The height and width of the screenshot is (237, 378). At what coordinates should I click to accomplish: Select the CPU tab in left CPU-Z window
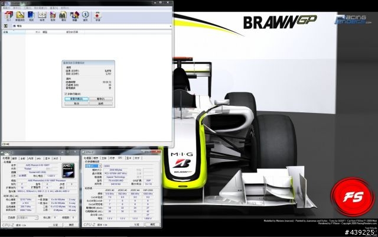6,158
